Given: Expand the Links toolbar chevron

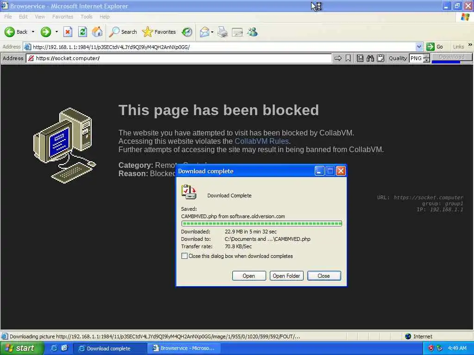Looking at the screenshot, I should coord(470,45).
